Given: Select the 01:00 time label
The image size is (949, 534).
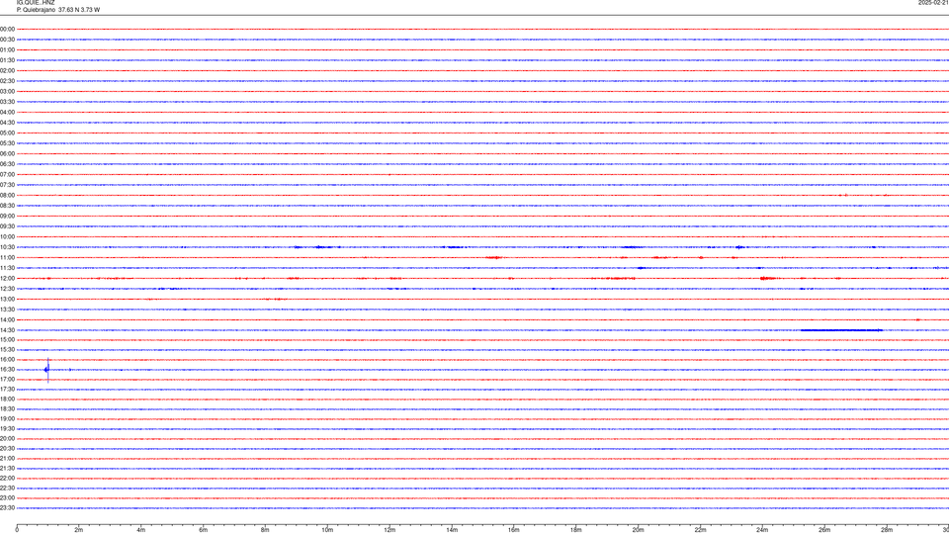Looking at the screenshot, I should pyautogui.click(x=7, y=50).
